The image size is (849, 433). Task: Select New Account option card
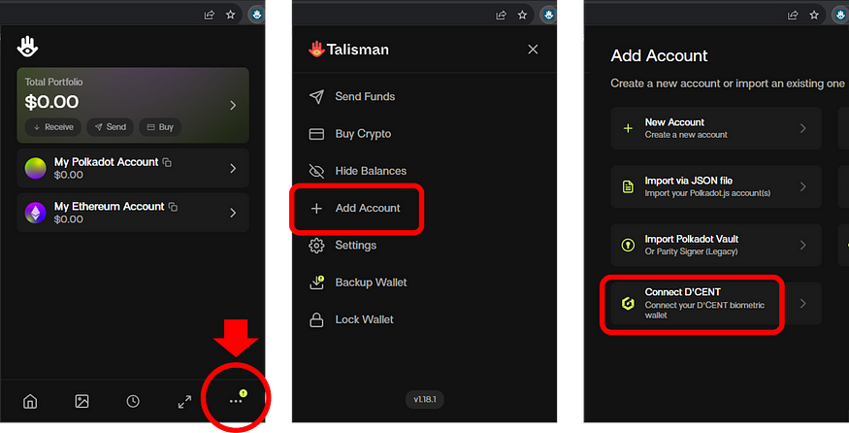716,128
